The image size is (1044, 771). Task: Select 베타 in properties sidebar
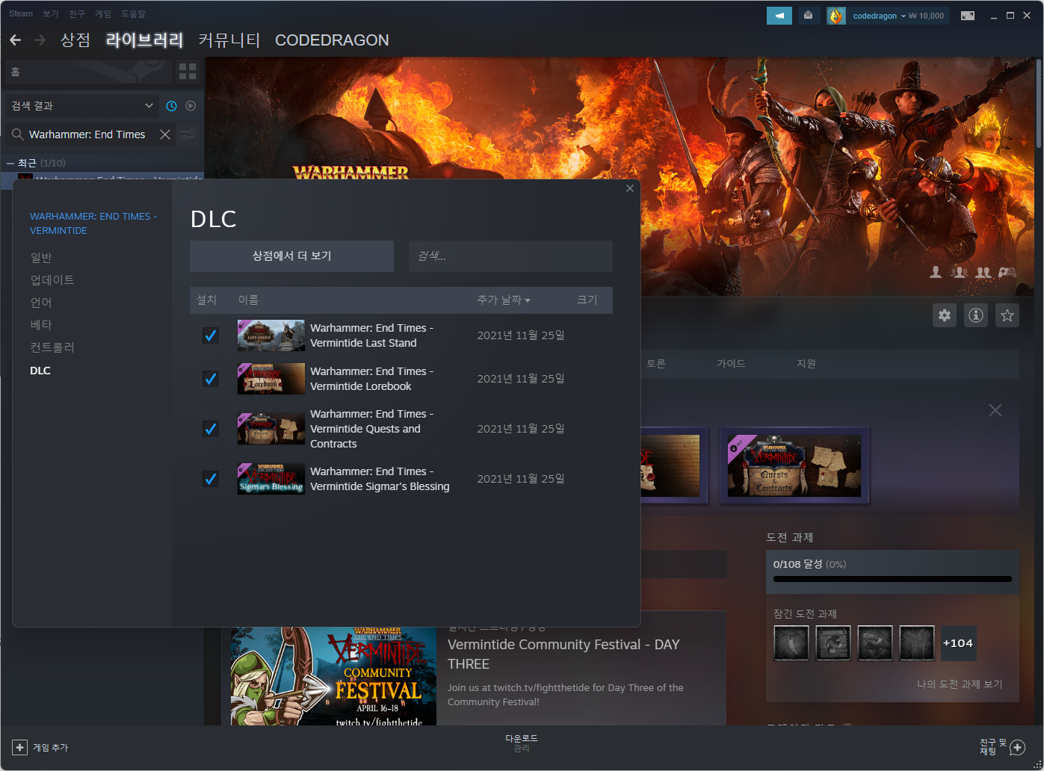(41, 325)
